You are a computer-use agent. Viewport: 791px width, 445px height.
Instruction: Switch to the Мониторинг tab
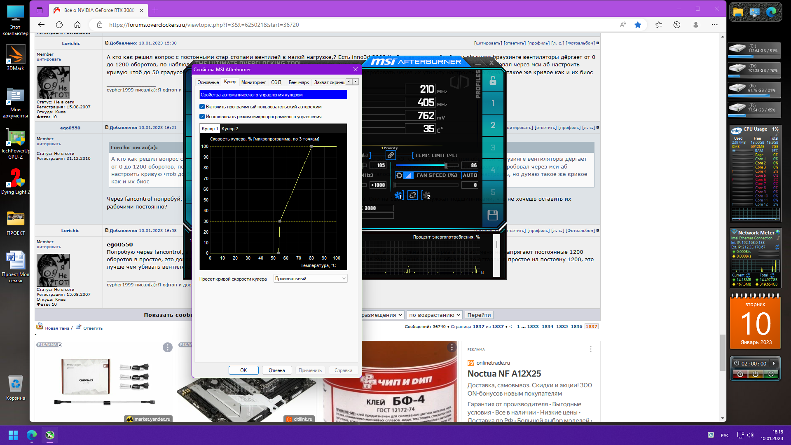pos(253,82)
